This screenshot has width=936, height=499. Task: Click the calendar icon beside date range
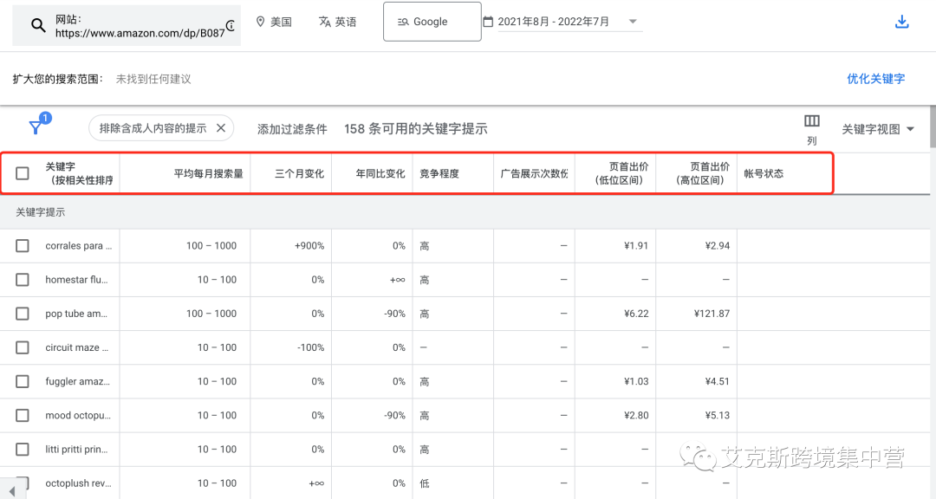pos(488,22)
